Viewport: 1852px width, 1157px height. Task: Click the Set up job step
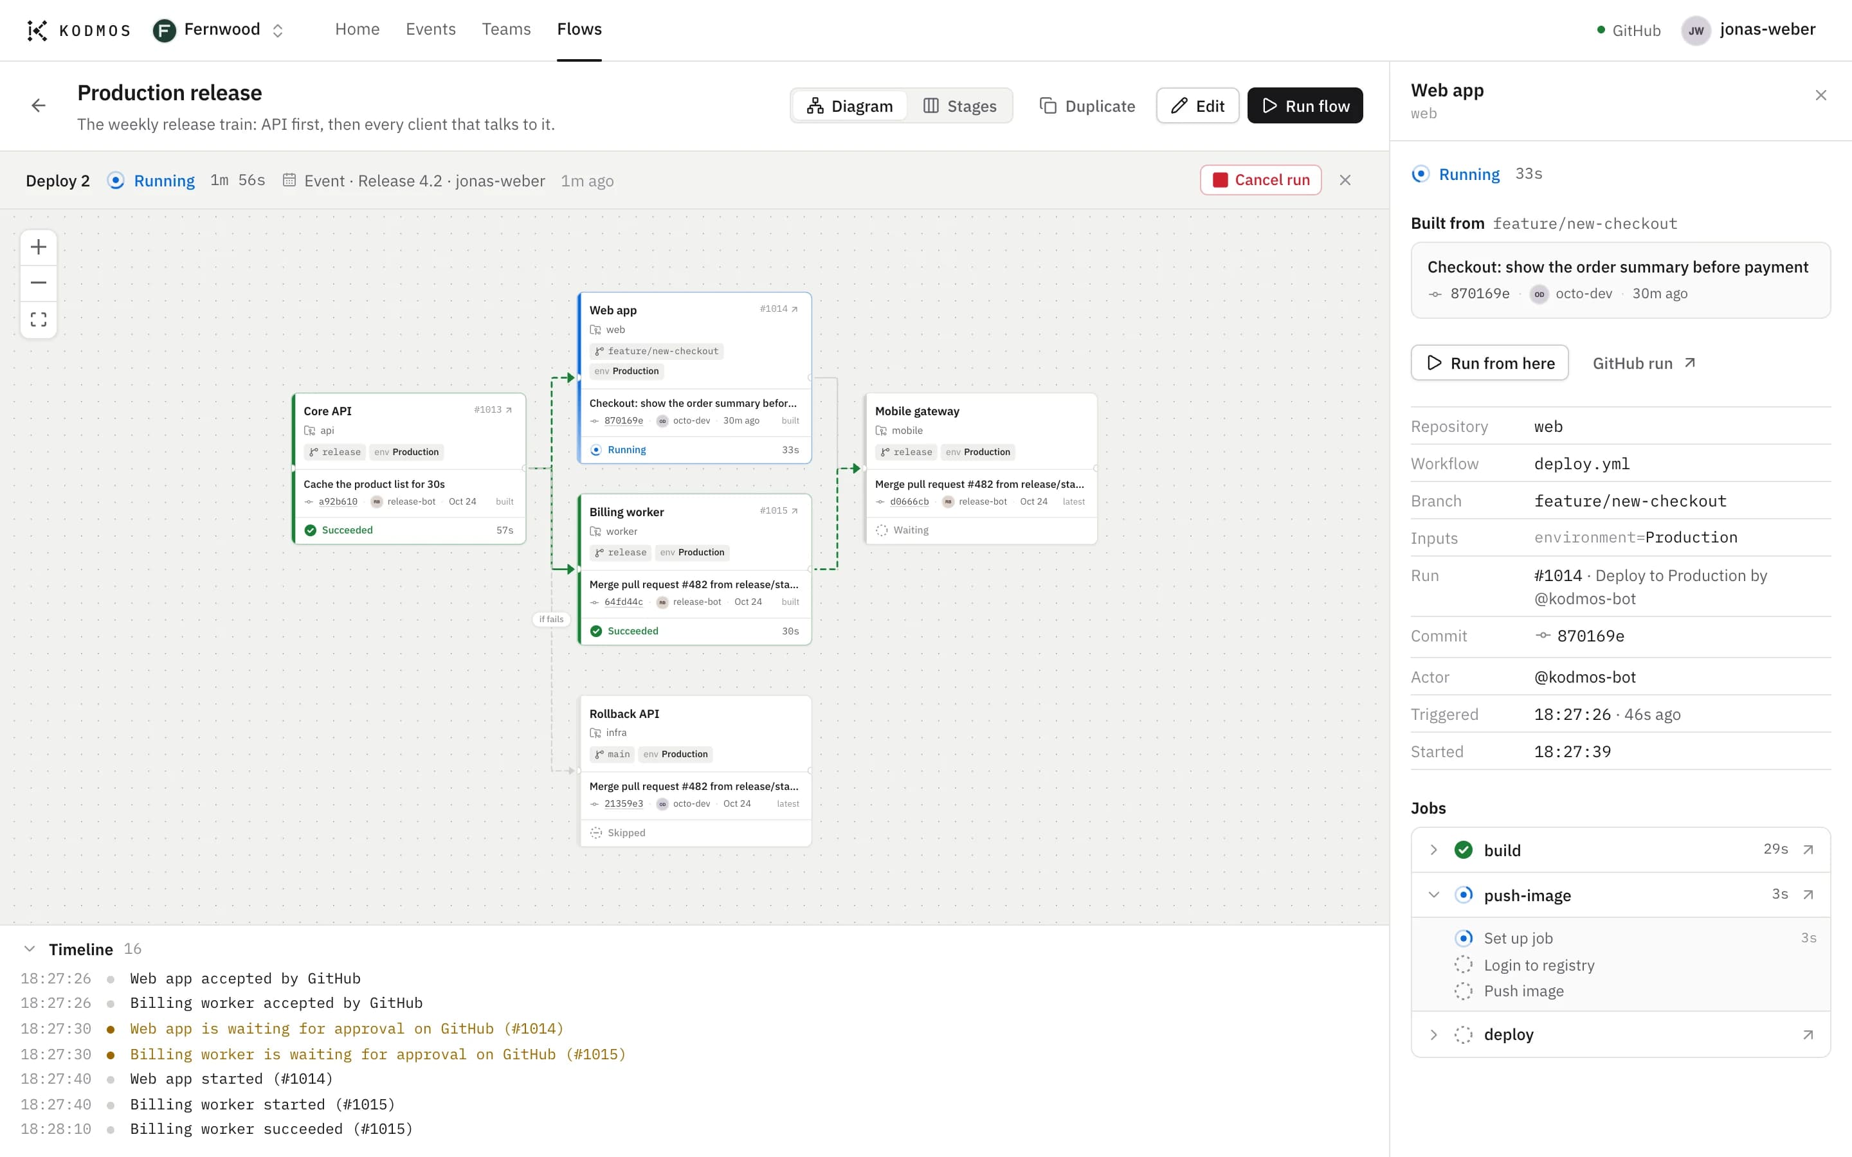(x=1635, y=938)
